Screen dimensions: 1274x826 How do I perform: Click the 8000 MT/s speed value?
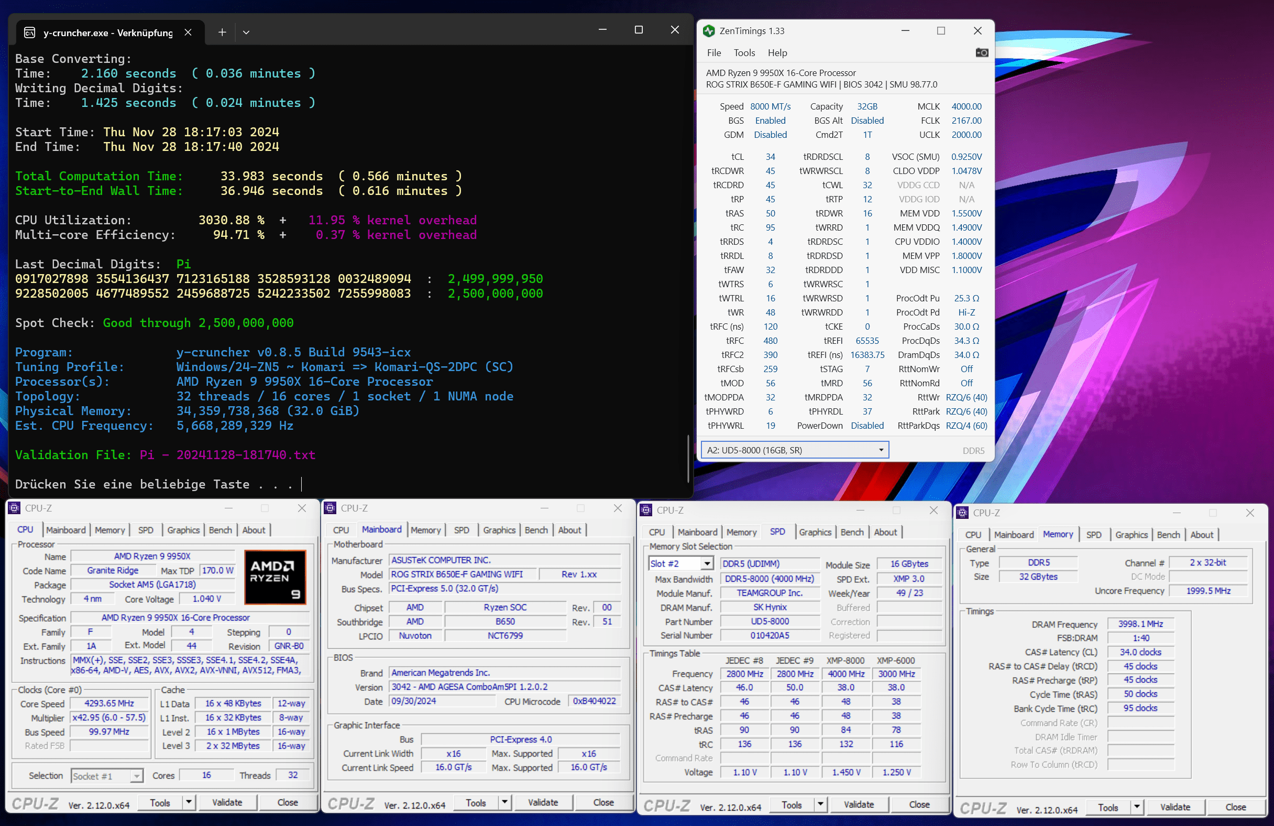770,106
